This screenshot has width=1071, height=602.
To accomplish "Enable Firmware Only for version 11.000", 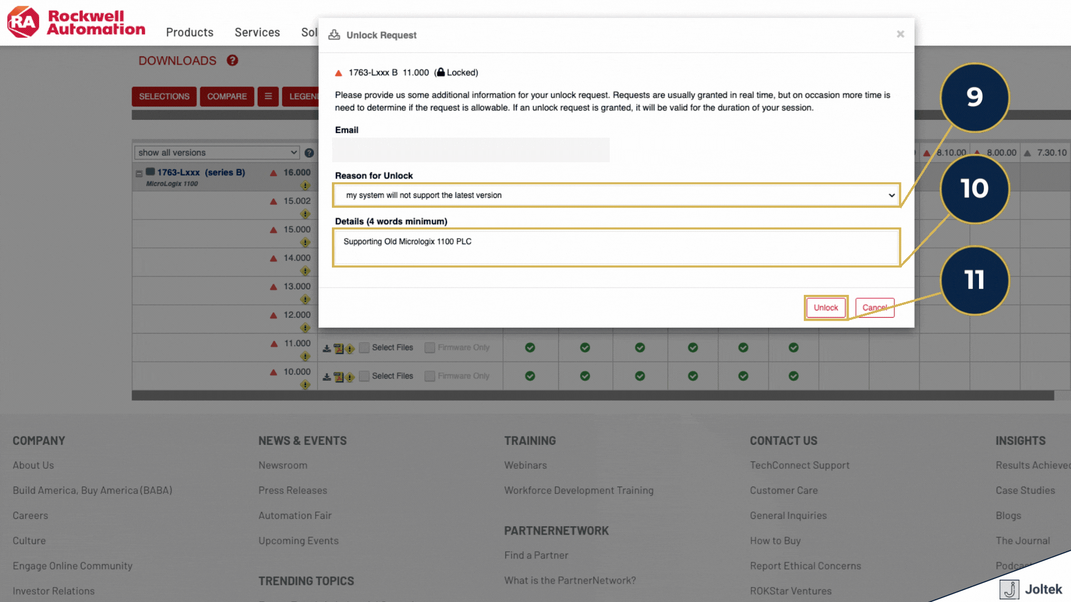I will coord(430,348).
